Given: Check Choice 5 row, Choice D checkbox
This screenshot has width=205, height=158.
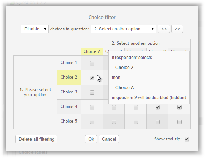Looking at the screenshot, I should pos(158,122).
